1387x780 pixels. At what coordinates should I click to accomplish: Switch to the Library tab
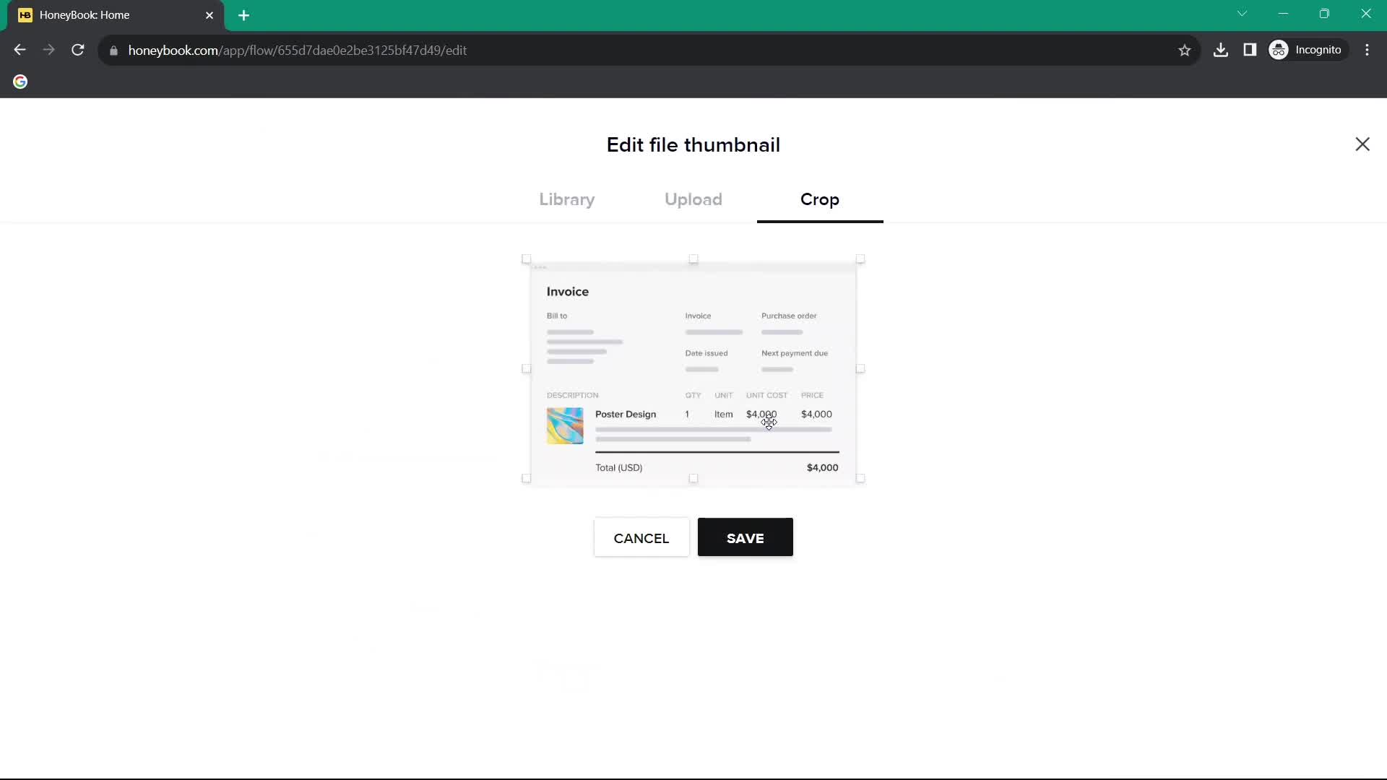(567, 199)
